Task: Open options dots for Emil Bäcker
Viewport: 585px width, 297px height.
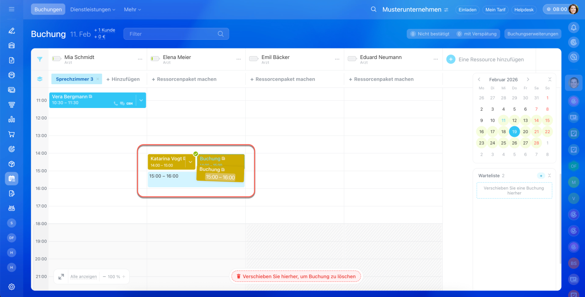Action: tap(337, 59)
